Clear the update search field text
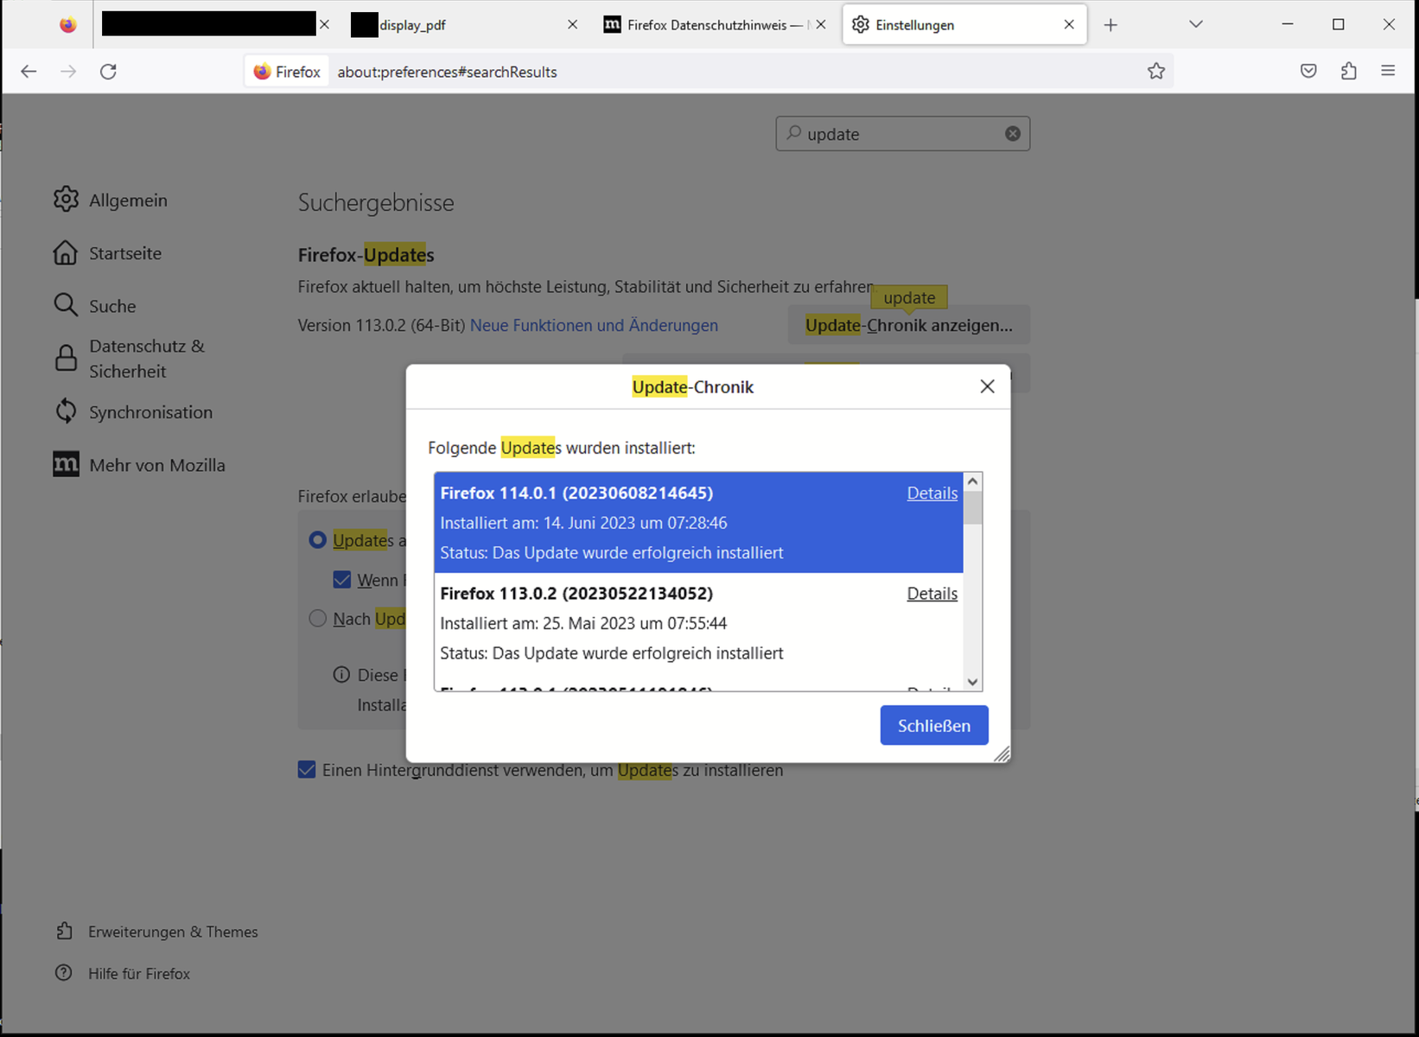Viewport: 1419px width, 1037px height. pyautogui.click(x=1012, y=134)
